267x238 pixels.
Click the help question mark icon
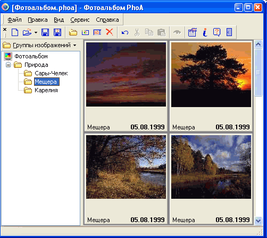pyautogui.click(x=216, y=32)
